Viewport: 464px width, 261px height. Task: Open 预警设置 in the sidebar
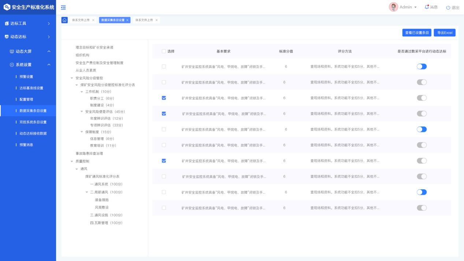[26, 77]
